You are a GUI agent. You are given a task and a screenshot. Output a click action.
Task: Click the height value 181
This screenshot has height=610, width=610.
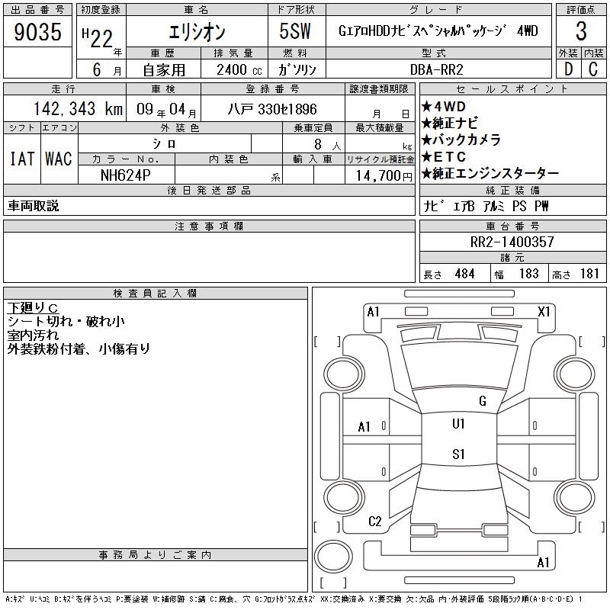point(589,274)
